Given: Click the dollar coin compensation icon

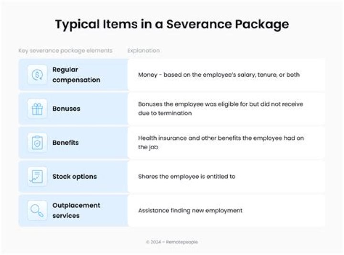Looking at the screenshot, I should tap(37, 75).
